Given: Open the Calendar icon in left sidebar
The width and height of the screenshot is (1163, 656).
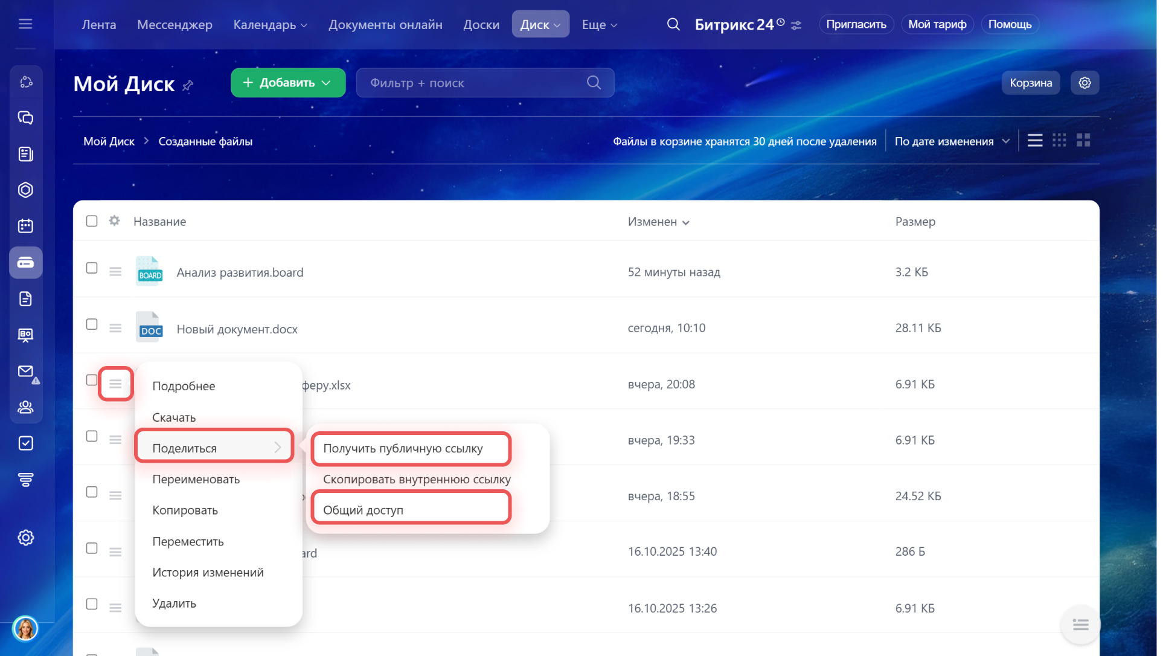Looking at the screenshot, I should pos(25,226).
